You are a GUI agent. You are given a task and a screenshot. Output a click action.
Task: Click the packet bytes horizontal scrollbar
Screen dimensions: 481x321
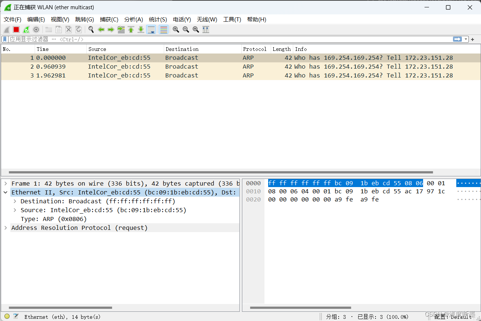tap(301, 308)
